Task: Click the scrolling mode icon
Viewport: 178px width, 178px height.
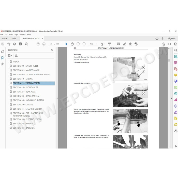Action: [x=110, y=44]
